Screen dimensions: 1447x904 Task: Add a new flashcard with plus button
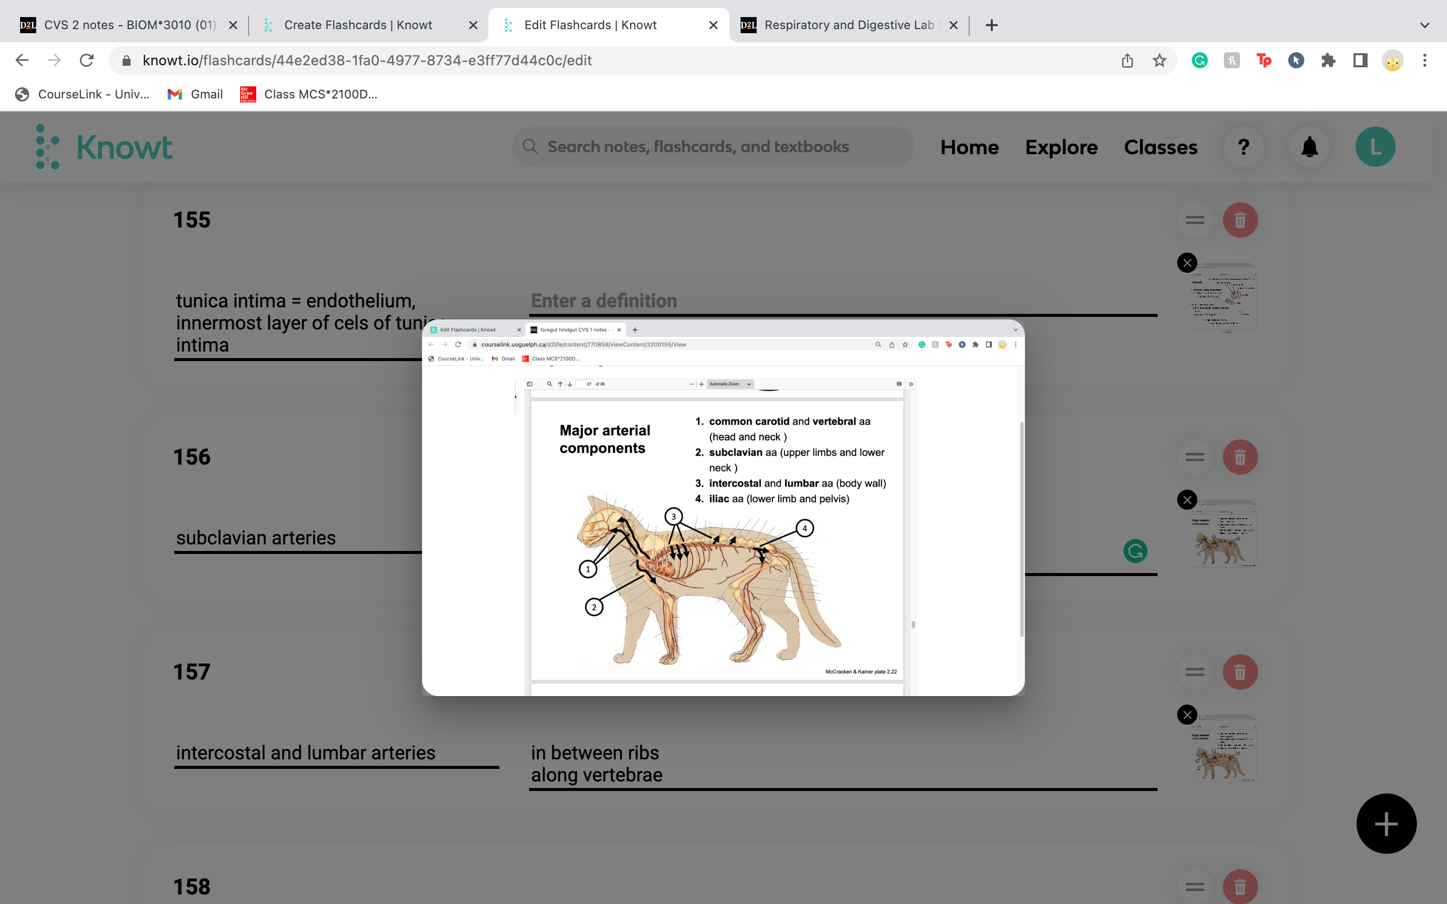pyautogui.click(x=1386, y=824)
